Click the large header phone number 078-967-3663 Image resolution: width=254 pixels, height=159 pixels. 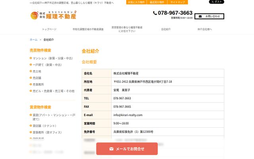tap(175, 13)
